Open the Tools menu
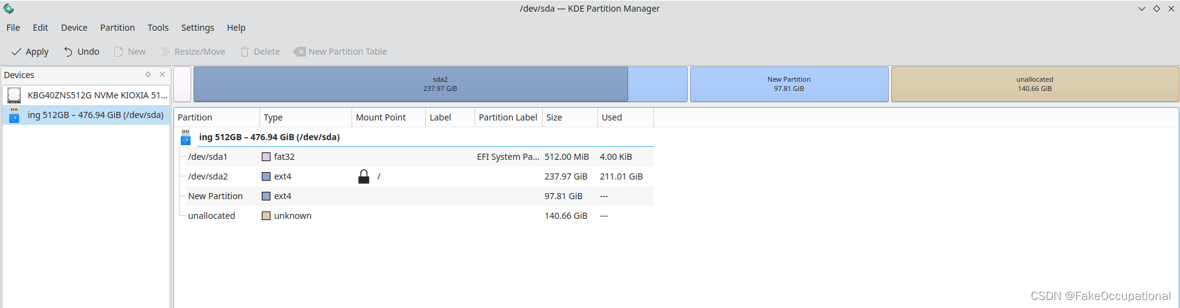1180x308 pixels. point(158,28)
